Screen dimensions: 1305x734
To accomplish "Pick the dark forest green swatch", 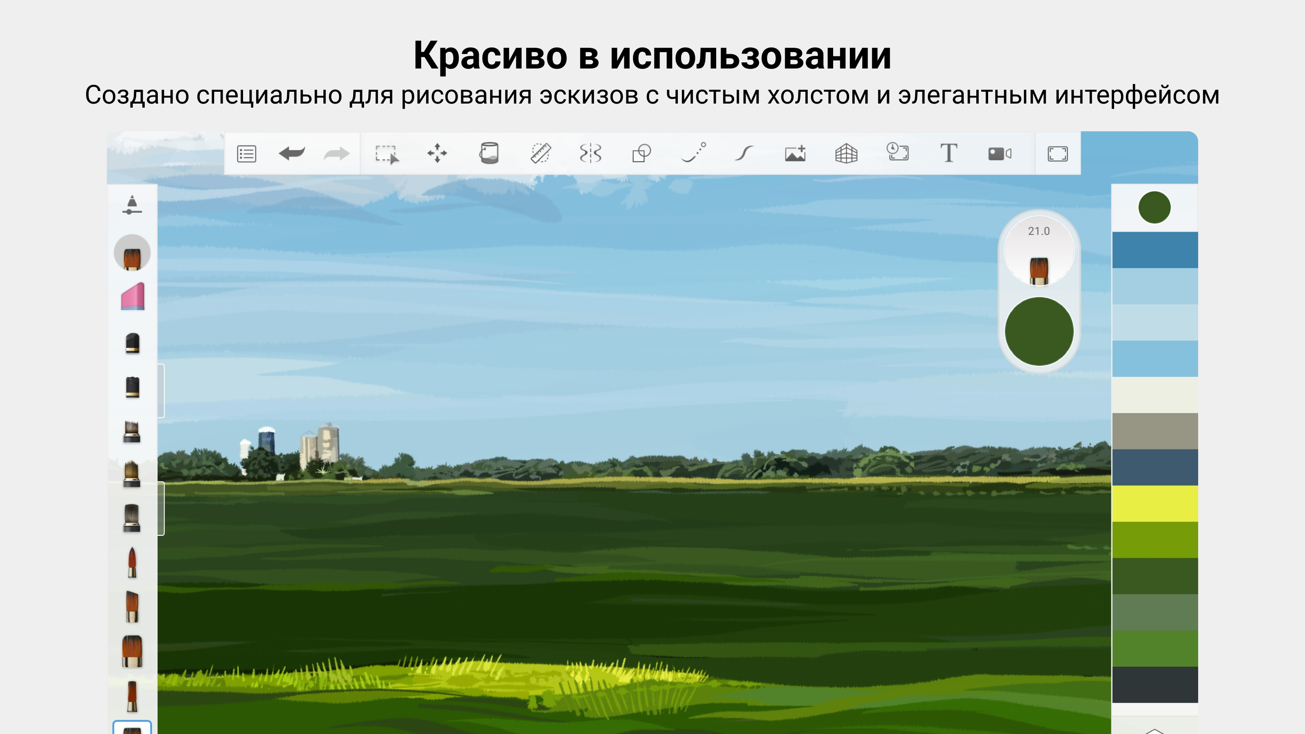I will click(1155, 576).
